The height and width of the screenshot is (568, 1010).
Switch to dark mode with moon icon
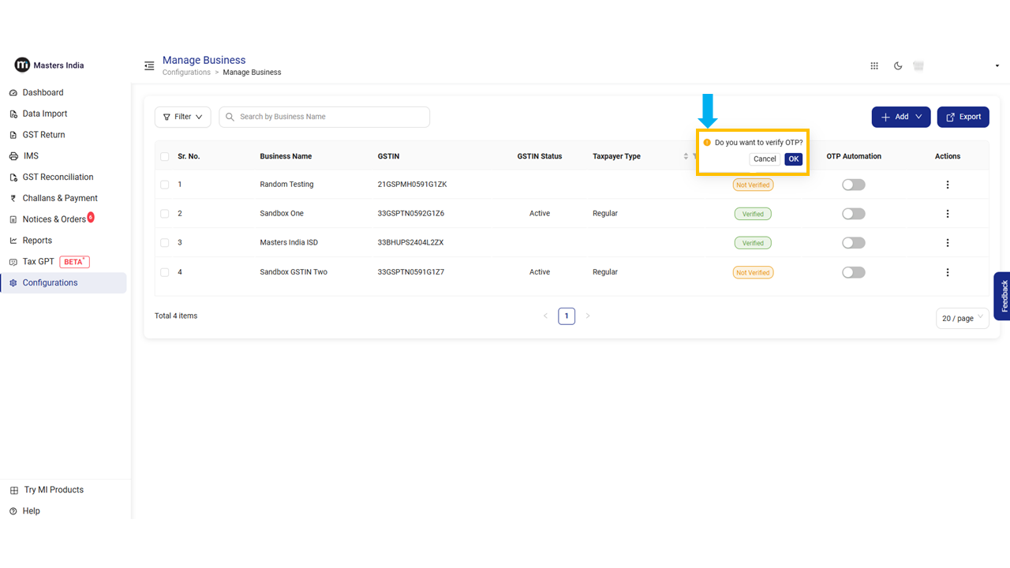(x=898, y=66)
